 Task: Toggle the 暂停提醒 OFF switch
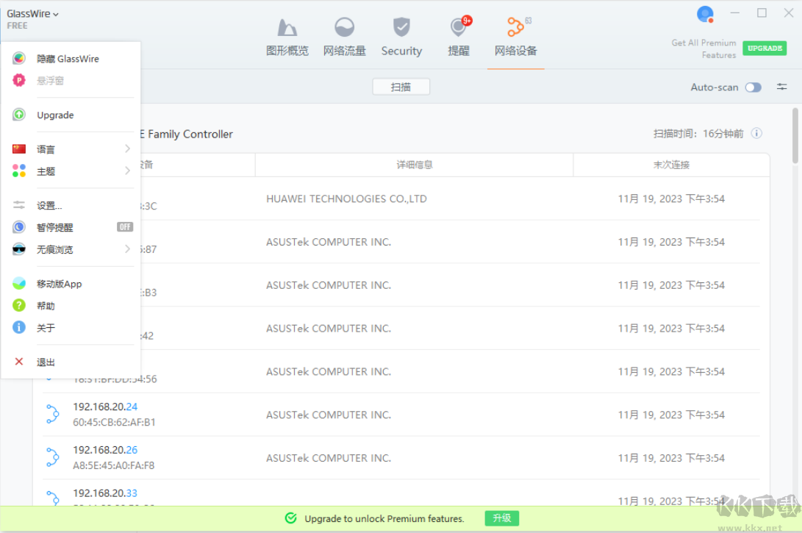click(125, 227)
